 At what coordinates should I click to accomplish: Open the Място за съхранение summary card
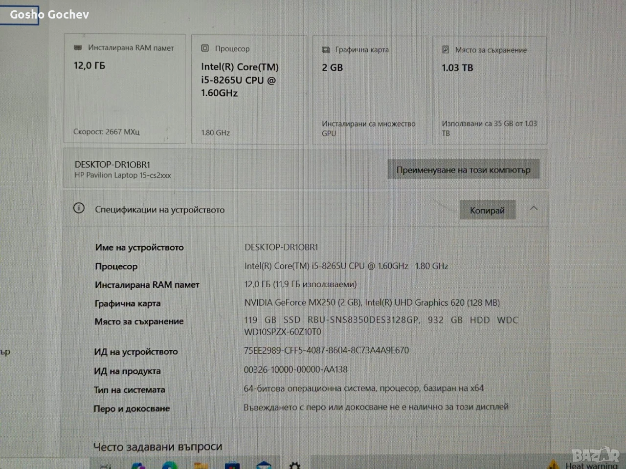489,90
